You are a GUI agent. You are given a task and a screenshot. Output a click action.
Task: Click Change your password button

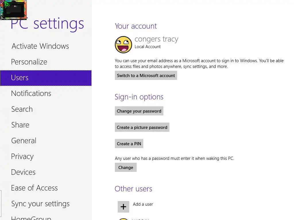[x=139, y=111]
